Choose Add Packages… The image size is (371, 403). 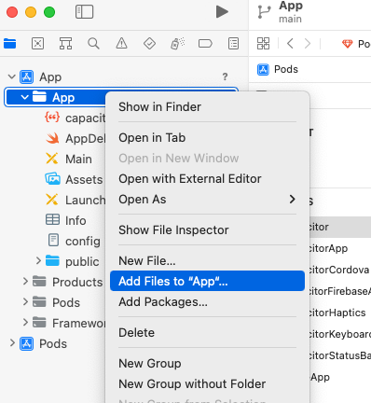pos(207,302)
